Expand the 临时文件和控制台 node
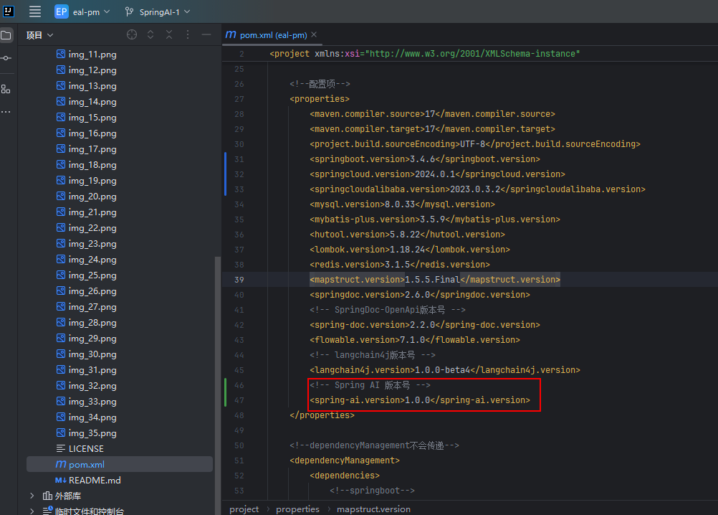718x515 pixels. [32, 511]
